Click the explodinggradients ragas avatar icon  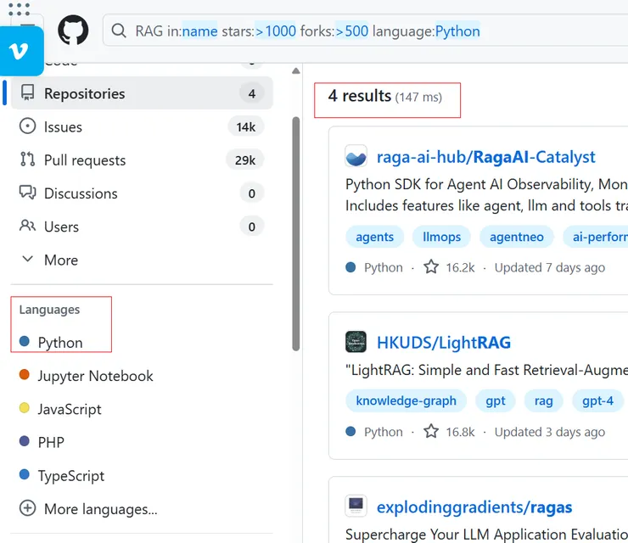click(356, 507)
